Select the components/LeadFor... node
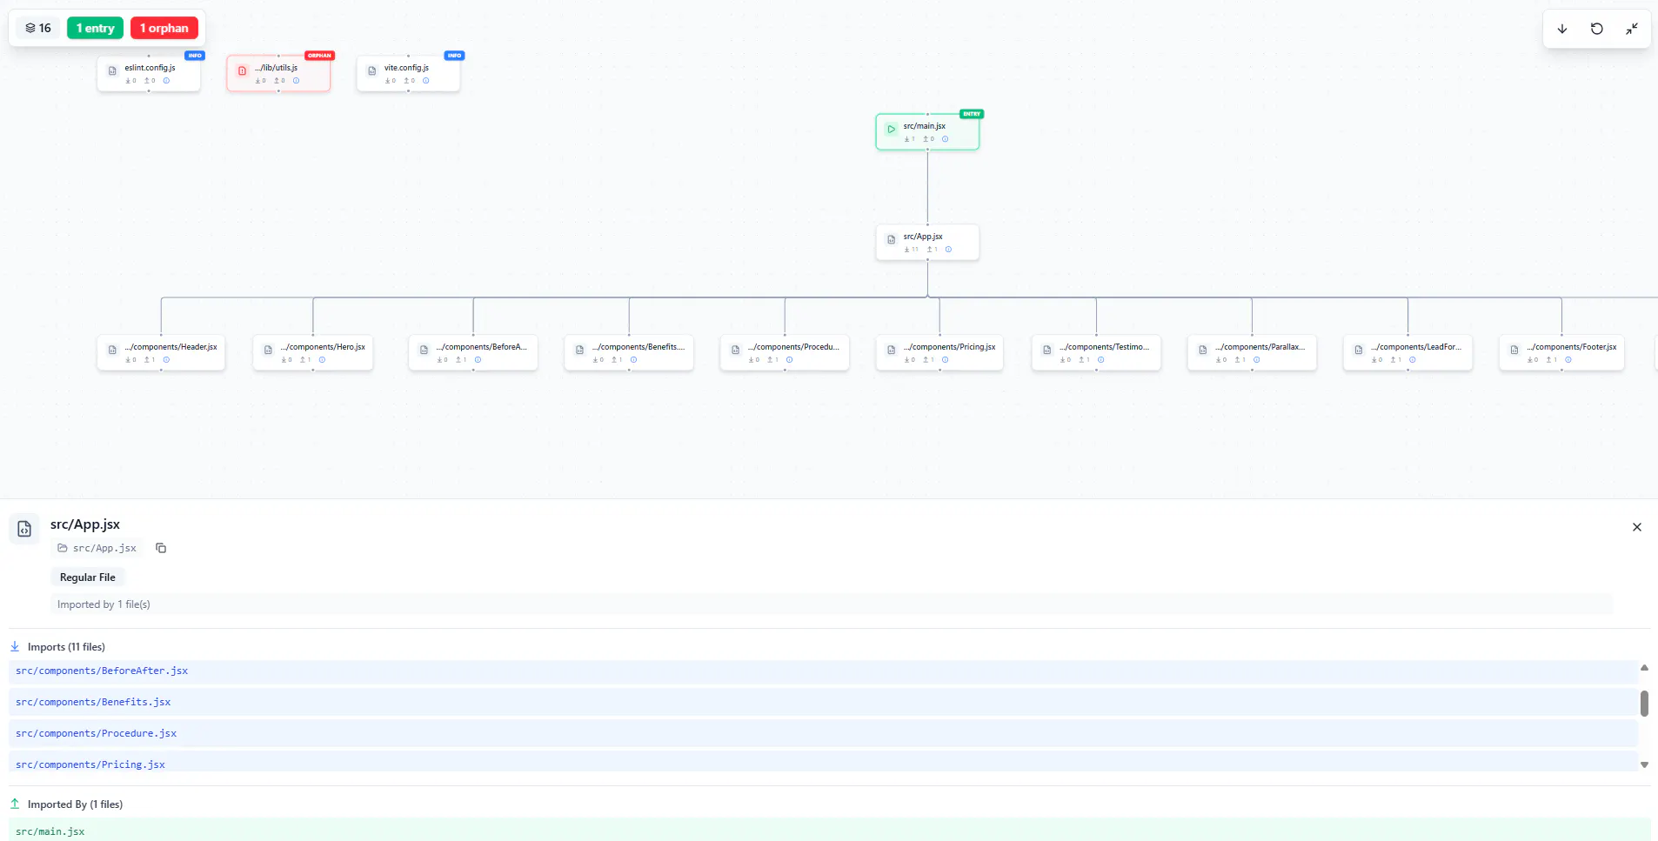This screenshot has width=1658, height=841. [1407, 352]
